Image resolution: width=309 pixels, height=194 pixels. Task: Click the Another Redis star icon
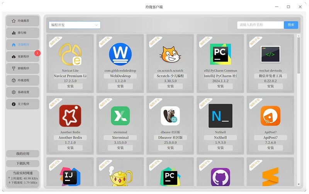[70, 116]
